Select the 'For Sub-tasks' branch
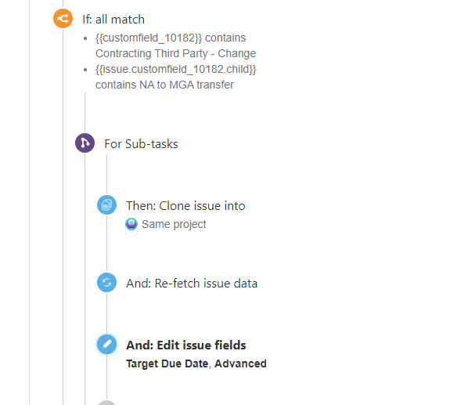Image resolution: width=475 pixels, height=405 pixels. 141,144
